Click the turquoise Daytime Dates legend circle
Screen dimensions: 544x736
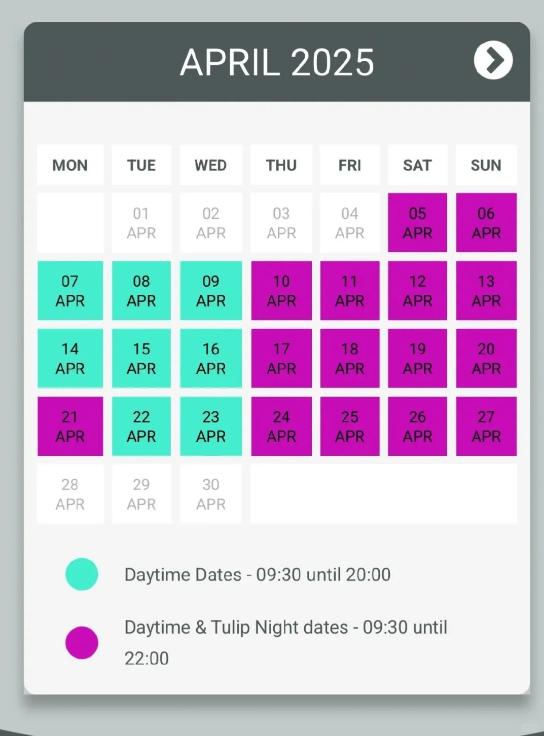(82, 574)
